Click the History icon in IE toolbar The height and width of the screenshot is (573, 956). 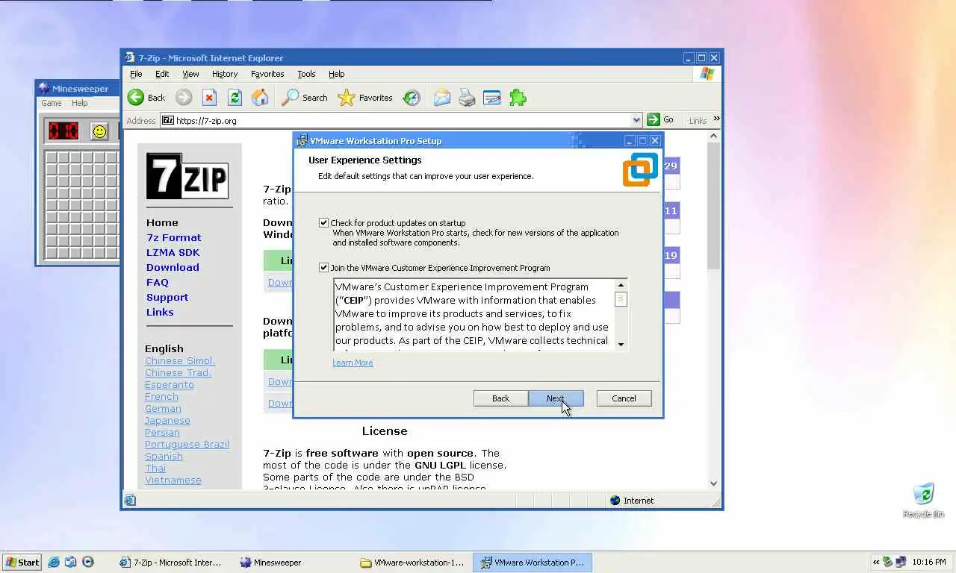(412, 98)
